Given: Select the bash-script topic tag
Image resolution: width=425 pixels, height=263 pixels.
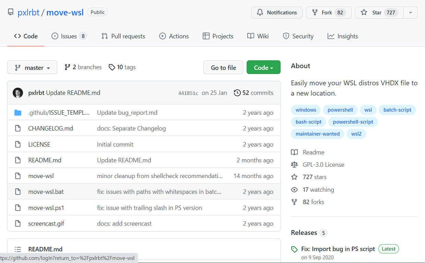Looking at the screenshot, I should pos(309,122).
